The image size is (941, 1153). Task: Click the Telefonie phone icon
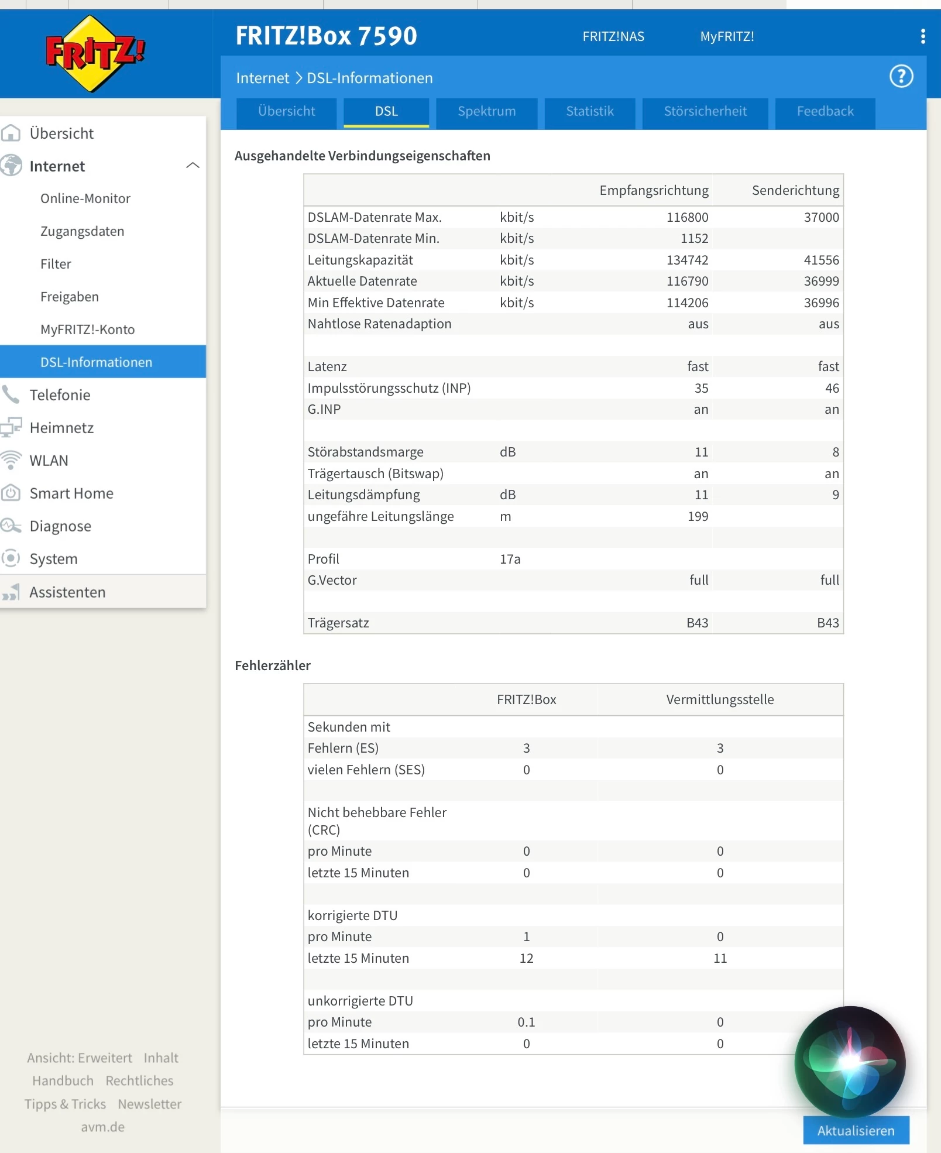(11, 394)
